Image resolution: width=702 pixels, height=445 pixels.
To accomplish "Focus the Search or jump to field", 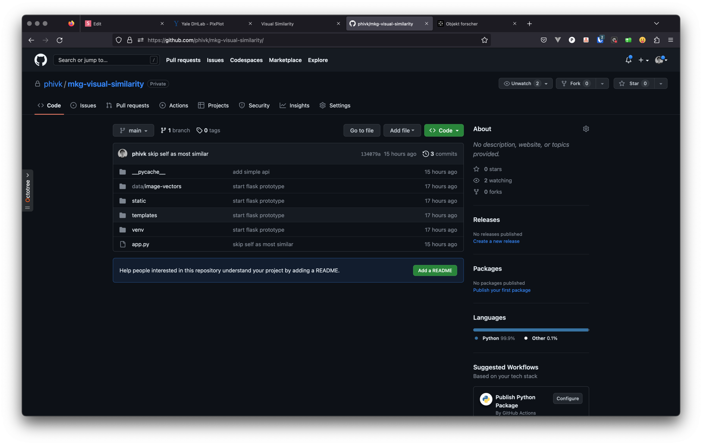I will 102,60.
